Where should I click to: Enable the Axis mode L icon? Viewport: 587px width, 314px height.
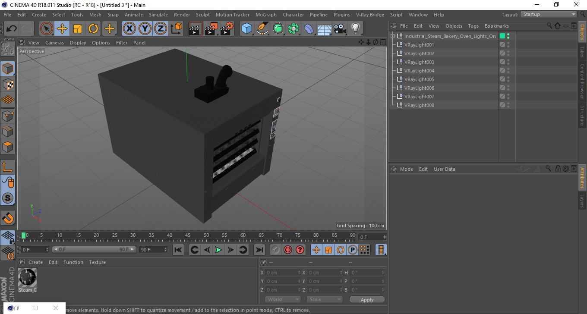[x=8, y=167]
